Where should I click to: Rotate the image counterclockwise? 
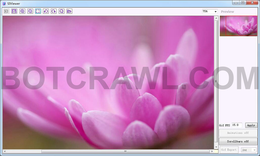click(x=46, y=11)
